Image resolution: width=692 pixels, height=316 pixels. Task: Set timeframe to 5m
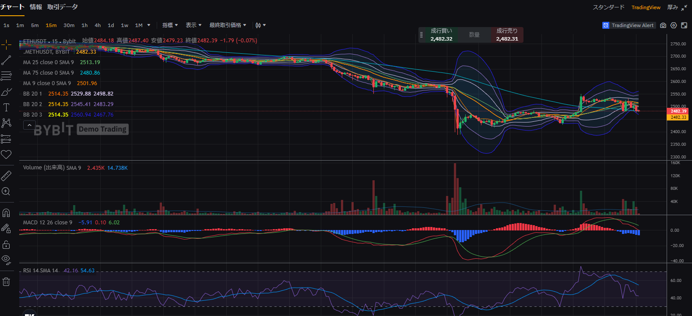pyautogui.click(x=35, y=25)
